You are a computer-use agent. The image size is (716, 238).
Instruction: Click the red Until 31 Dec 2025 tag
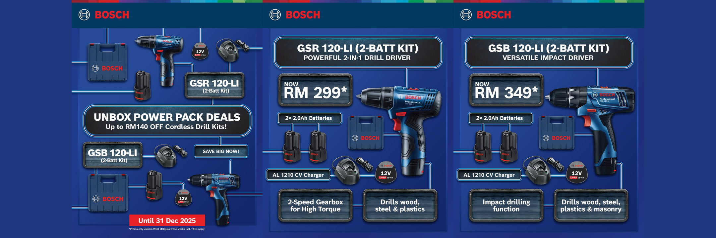[167, 220]
